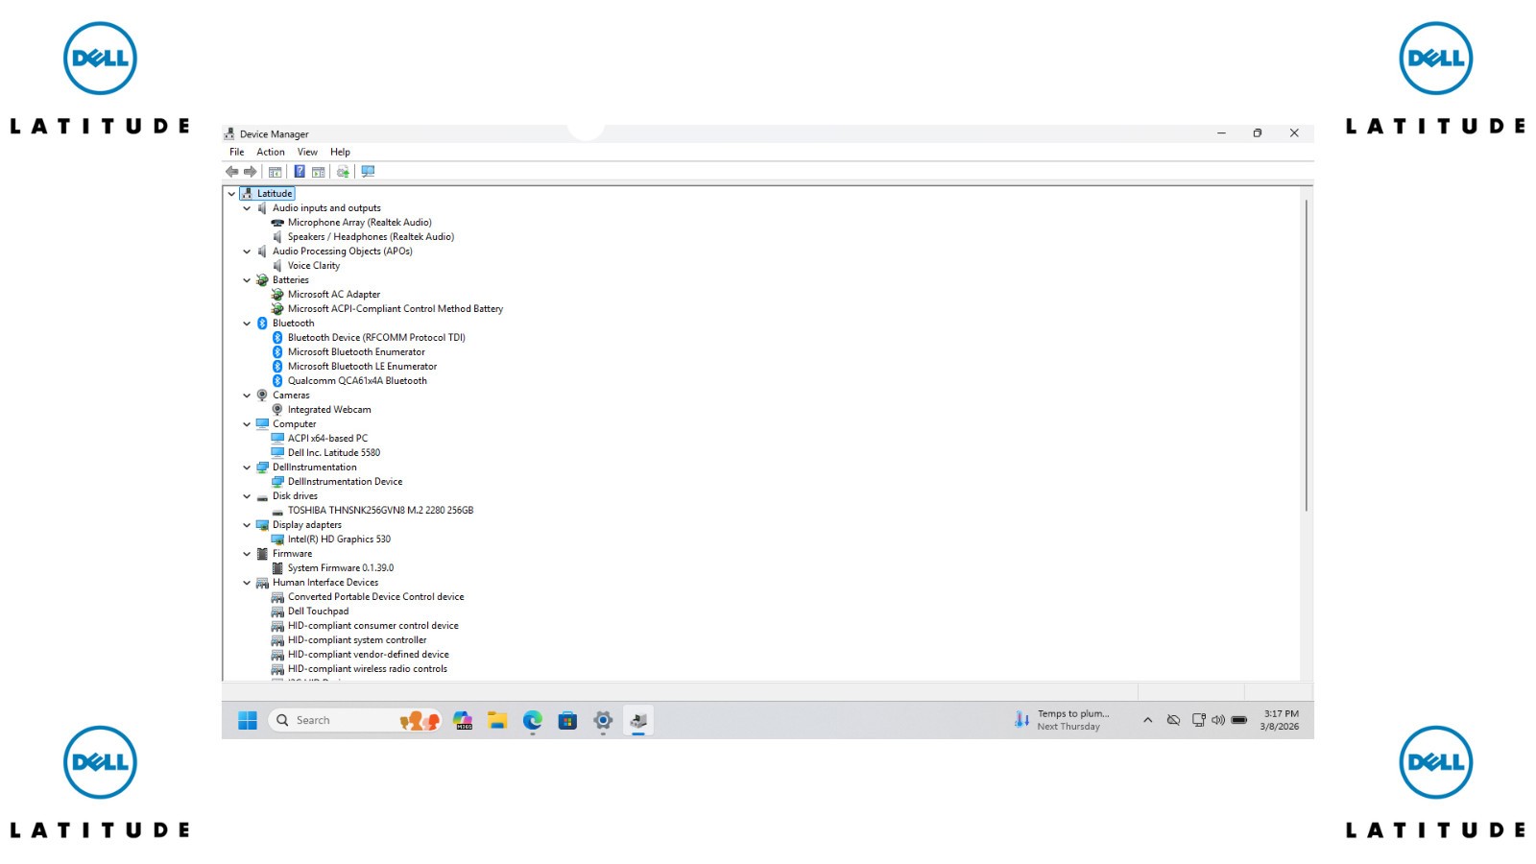
Task: Select Microsoft Bluetooth LE Enumerator
Action: [x=362, y=367]
